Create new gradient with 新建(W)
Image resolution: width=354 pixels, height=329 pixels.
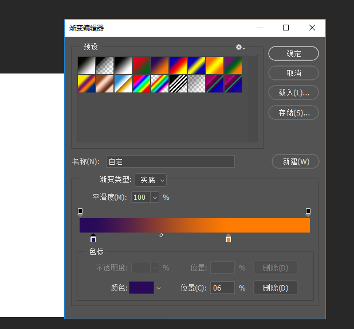pos(296,161)
